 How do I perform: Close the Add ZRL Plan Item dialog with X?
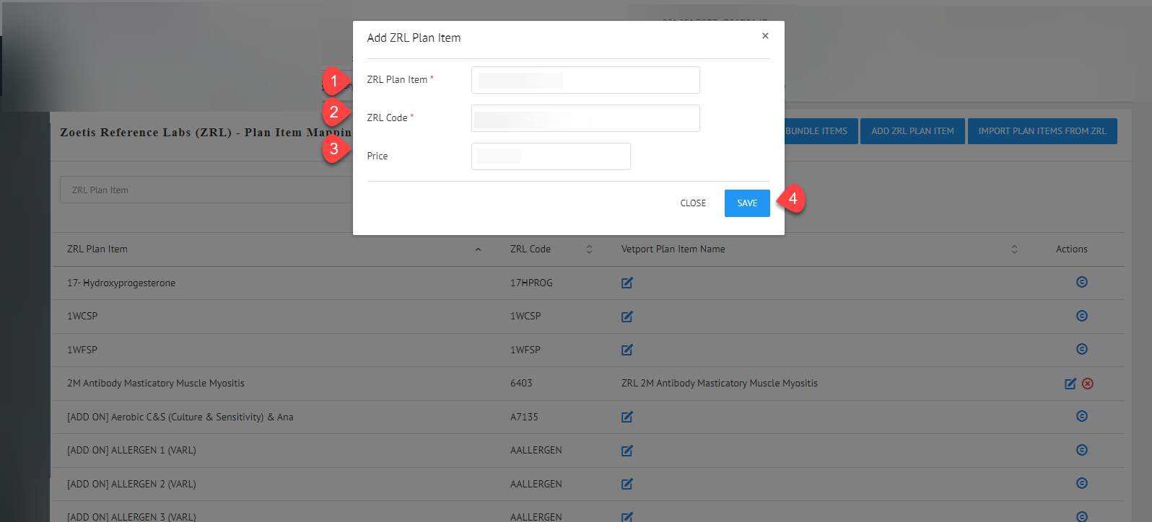[x=765, y=36]
